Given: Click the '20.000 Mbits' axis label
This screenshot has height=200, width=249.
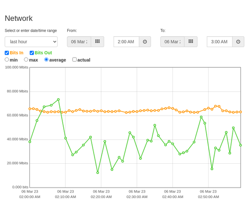Looking at the screenshot, I should 17,163.
